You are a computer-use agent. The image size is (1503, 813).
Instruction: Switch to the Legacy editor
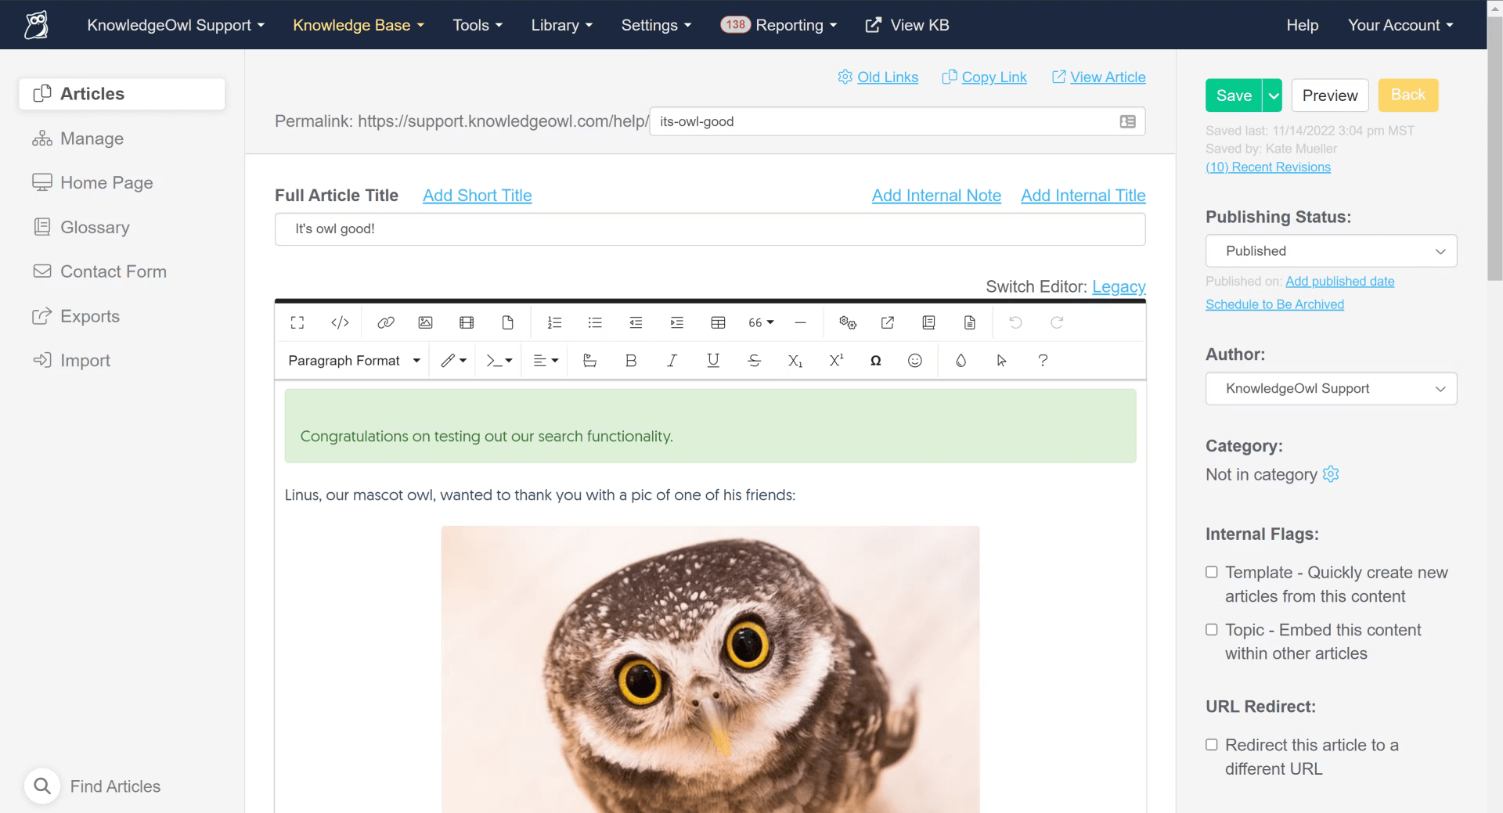1119,286
